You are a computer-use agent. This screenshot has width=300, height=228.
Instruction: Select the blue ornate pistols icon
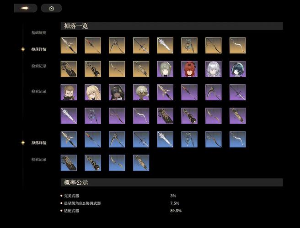point(141,163)
